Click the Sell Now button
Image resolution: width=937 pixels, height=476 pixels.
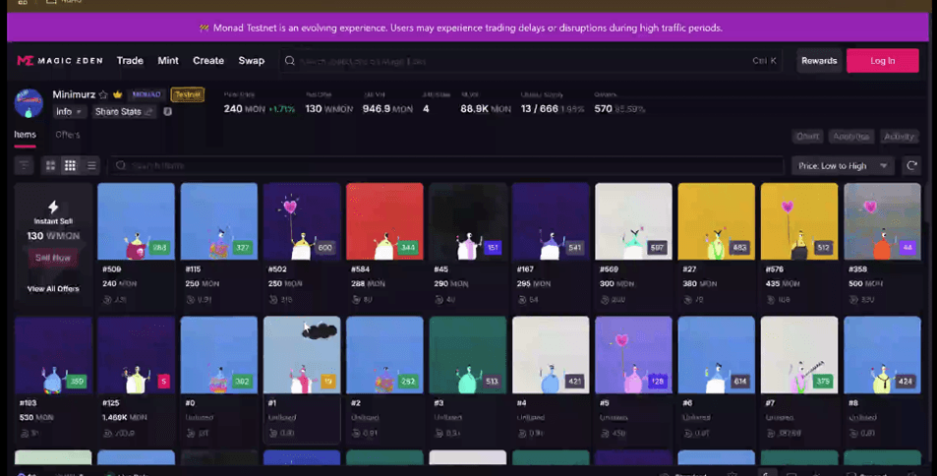pyautogui.click(x=53, y=258)
